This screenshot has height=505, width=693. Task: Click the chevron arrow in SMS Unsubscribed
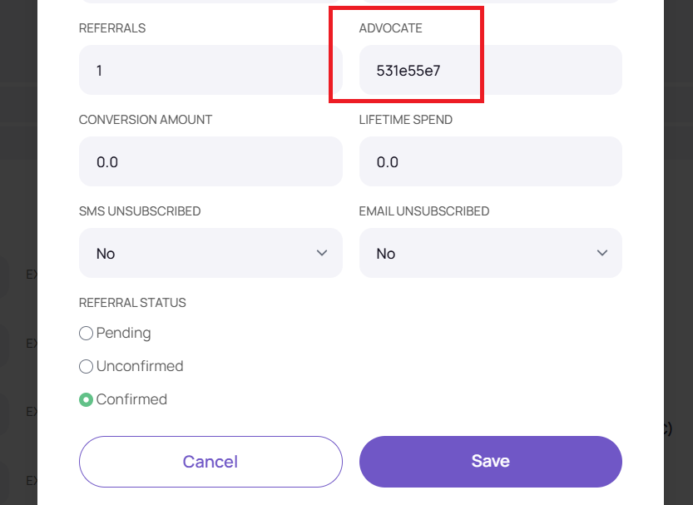(x=322, y=253)
